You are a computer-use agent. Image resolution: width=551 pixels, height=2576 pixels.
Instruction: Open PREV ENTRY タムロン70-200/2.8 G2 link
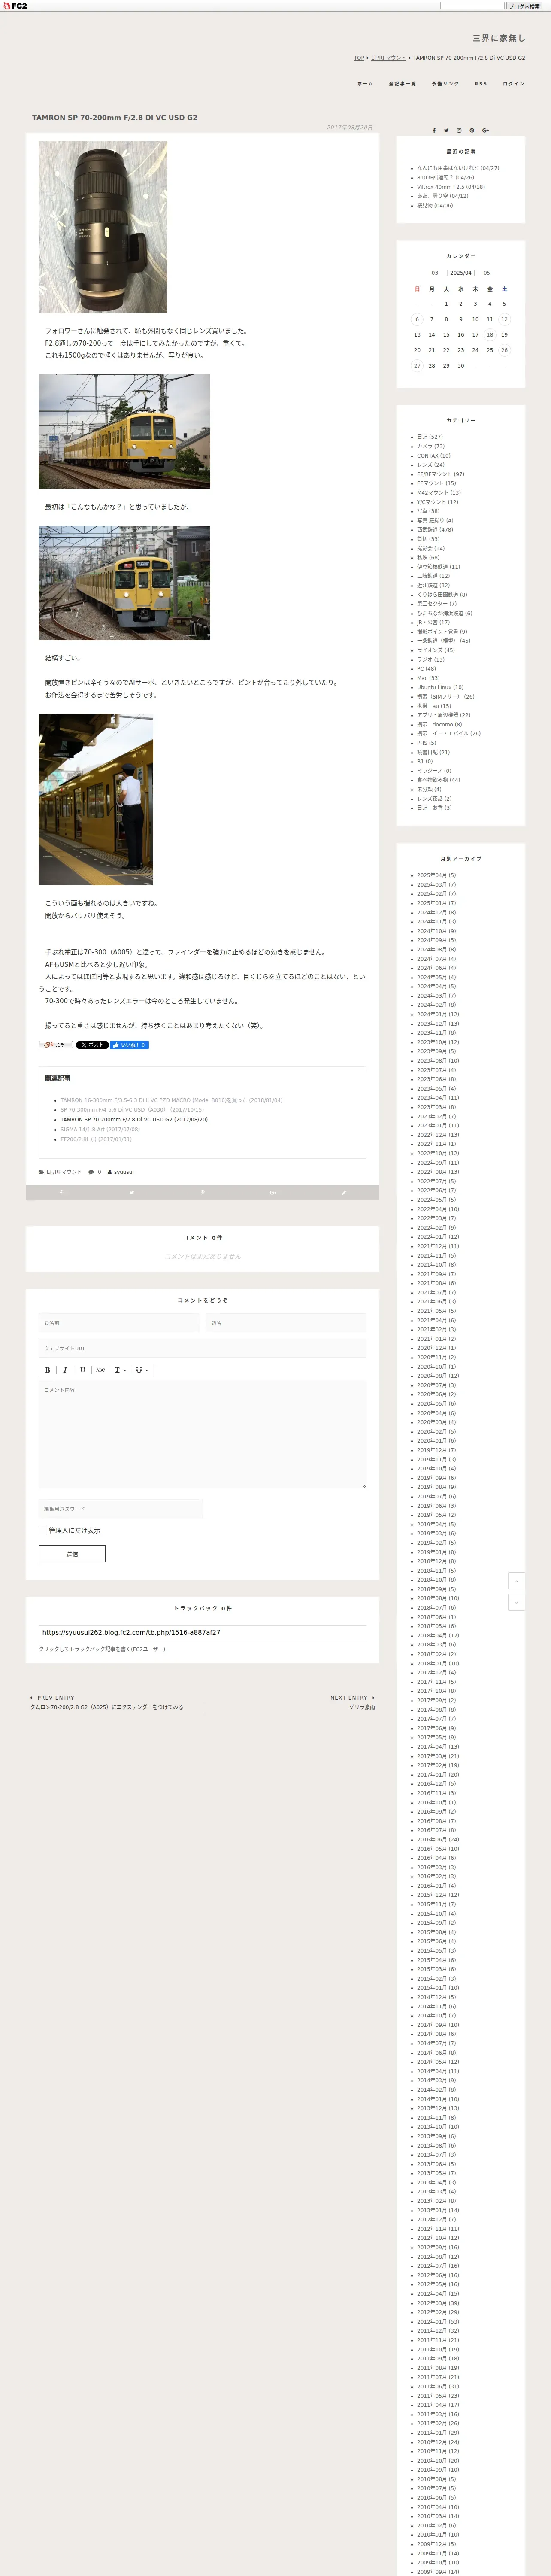click(x=107, y=1707)
